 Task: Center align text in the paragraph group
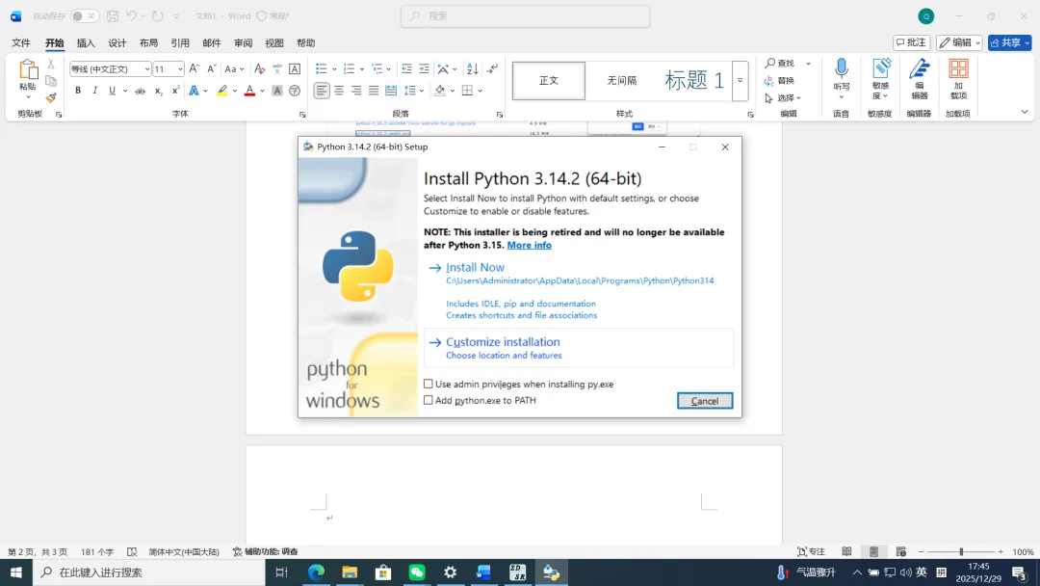pos(339,91)
